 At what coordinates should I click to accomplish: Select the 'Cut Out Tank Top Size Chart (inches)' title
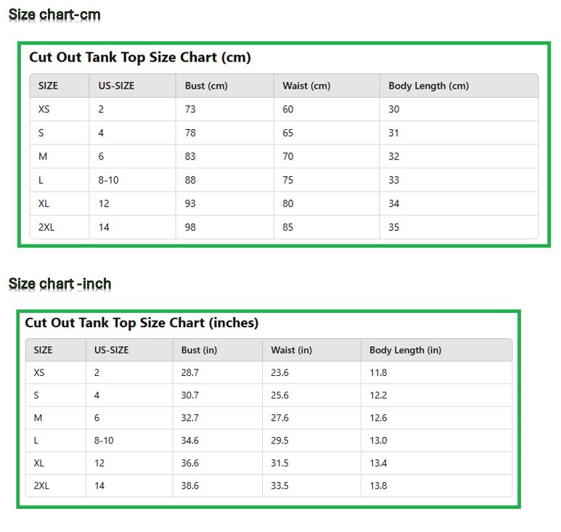(x=142, y=323)
